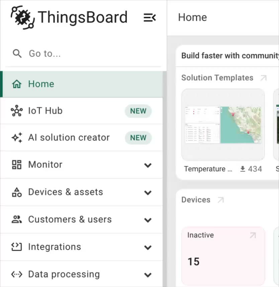
Task: Click the Devices heading link
Action: (196, 200)
